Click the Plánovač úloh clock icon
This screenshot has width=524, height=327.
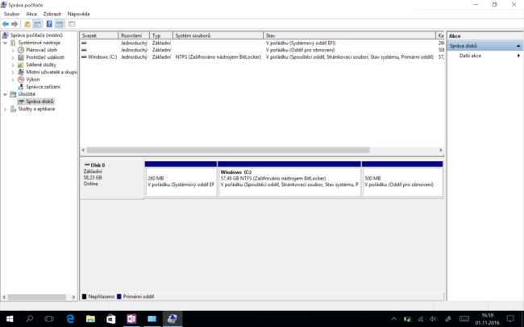point(21,50)
